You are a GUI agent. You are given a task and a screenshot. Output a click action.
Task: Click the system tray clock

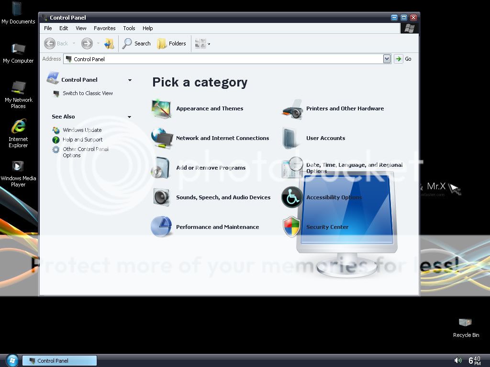point(474,360)
